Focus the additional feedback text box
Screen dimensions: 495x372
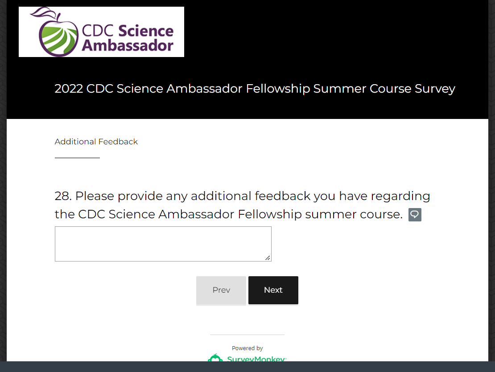(163, 243)
